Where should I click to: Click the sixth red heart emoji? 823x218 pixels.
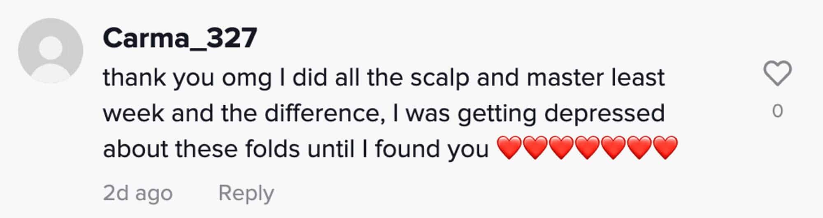coord(639,148)
